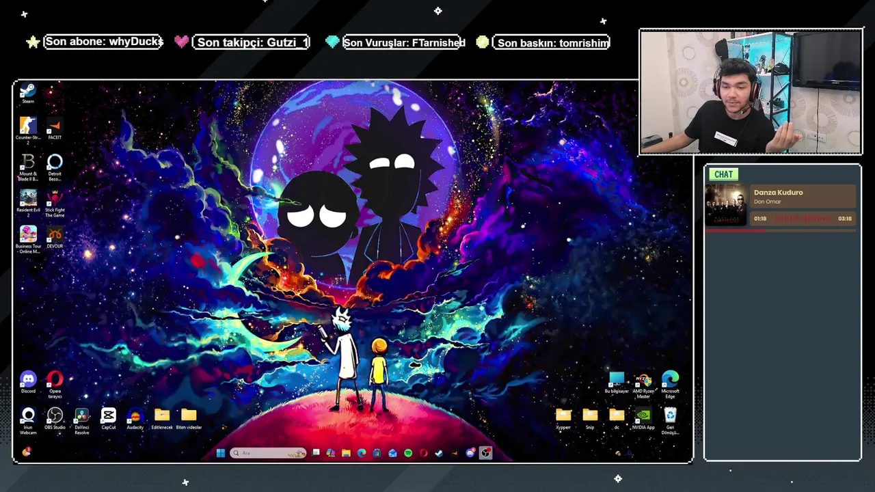The width and height of the screenshot is (875, 492).
Task: Open Opera from the taskbar
Action: 424,453
